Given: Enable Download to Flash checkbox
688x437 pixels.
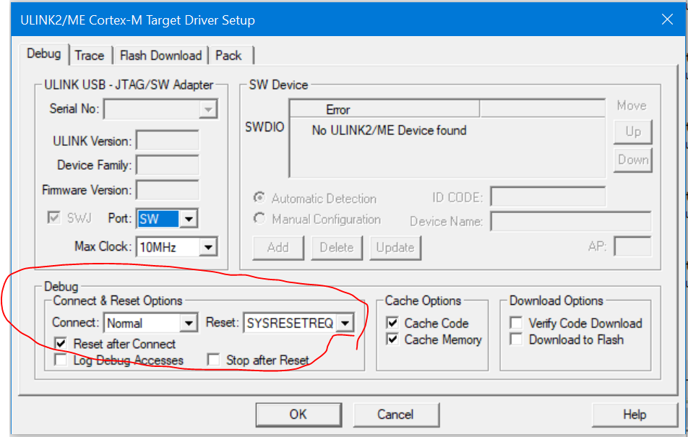Looking at the screenshot, I should [x=517, y=339].
